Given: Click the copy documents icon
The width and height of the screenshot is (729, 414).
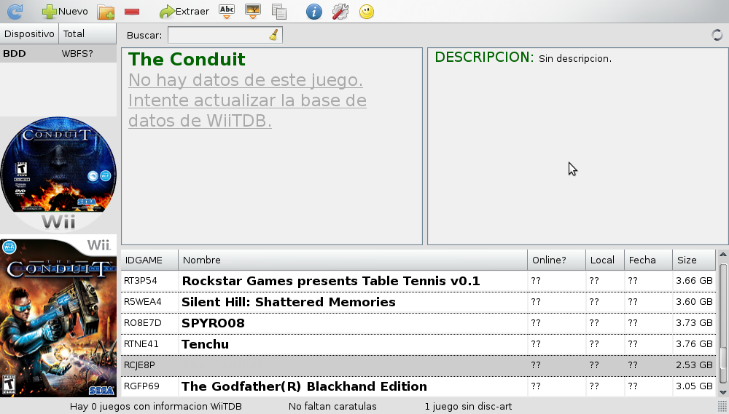Looking at the screenshot, I should click(279, 12).
